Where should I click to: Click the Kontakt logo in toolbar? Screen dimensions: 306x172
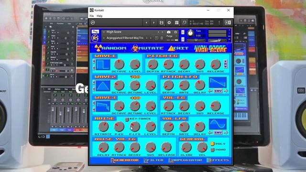tap(93, 22)
